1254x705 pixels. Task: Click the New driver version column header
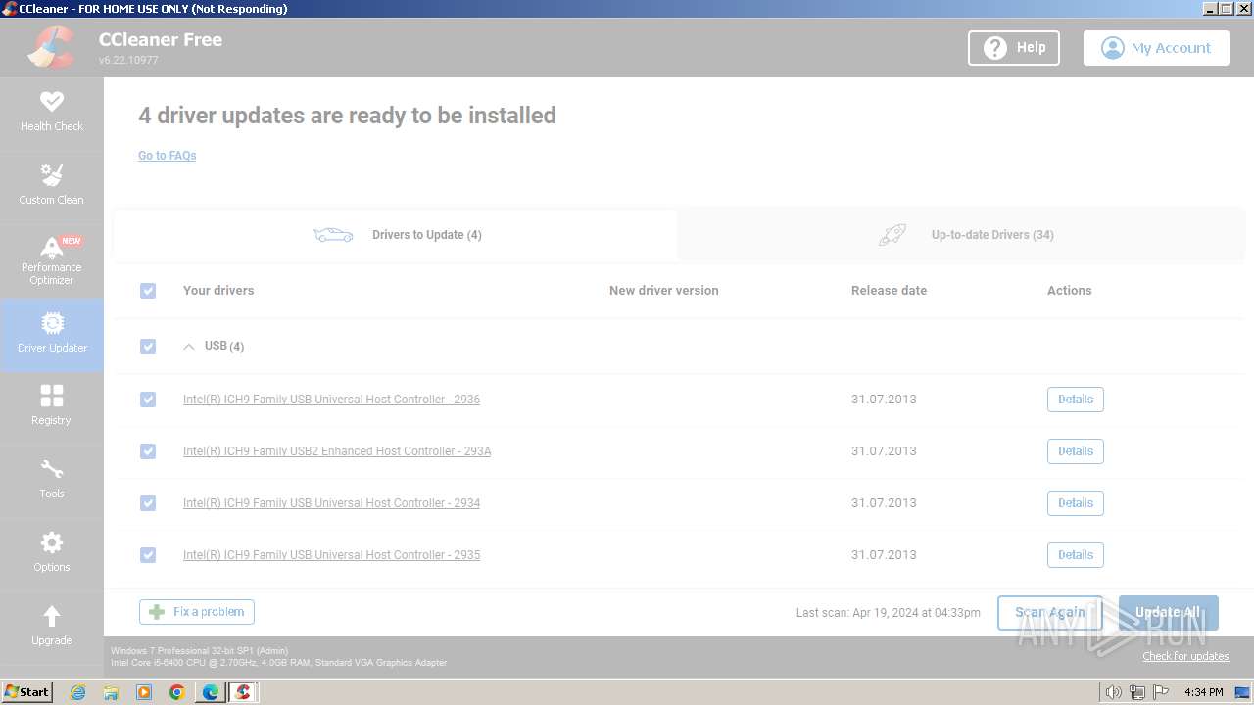pos(664,291)
